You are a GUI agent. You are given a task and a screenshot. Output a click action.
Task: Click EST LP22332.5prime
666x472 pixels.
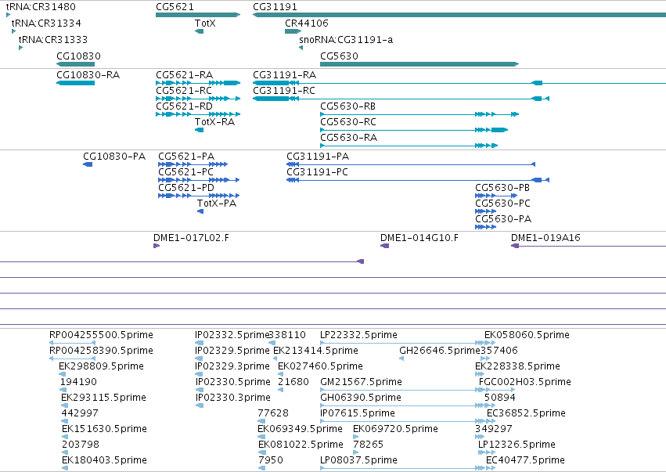pyautogui.click(x=408, y=343)
